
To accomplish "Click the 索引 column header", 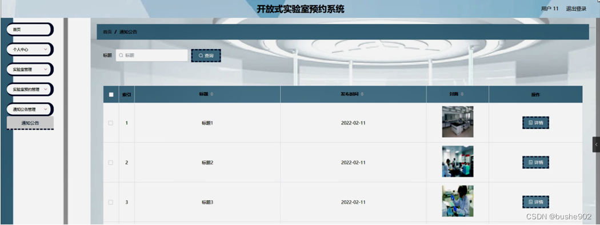I will 127,95.
